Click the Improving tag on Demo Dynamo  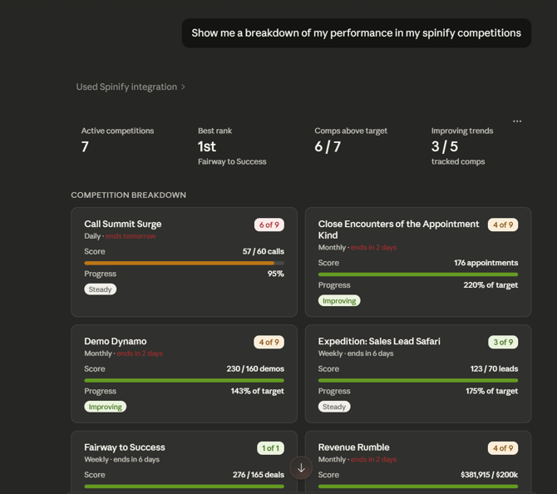pos(105,407)
